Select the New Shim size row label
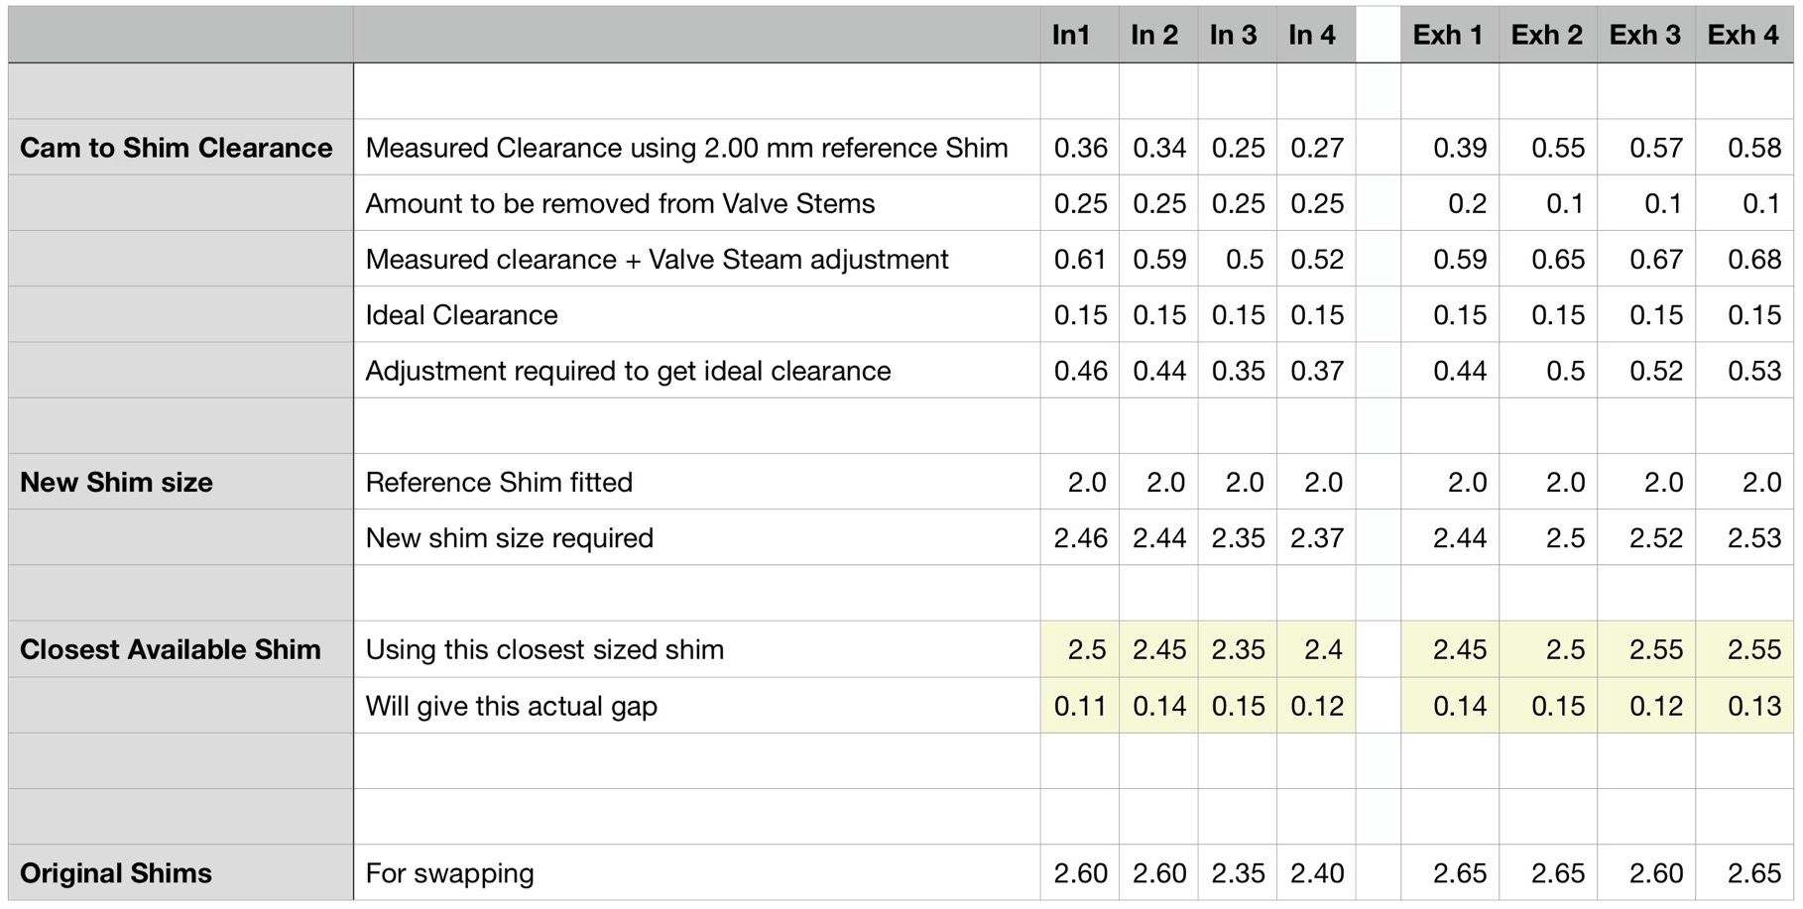Image resolution: width=1803 pixels, height=909 pixels. (117, 483)
